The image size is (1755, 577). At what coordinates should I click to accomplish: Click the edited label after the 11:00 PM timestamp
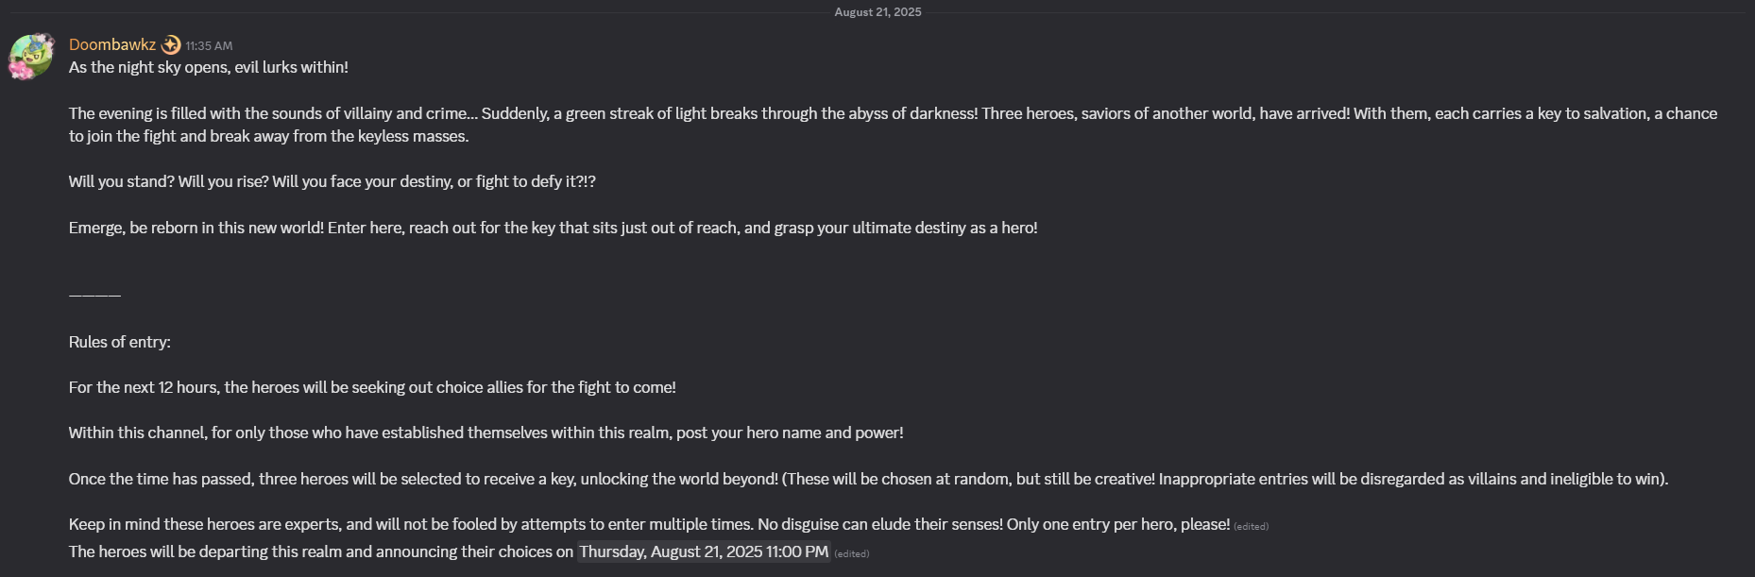(x=851, y=553)
